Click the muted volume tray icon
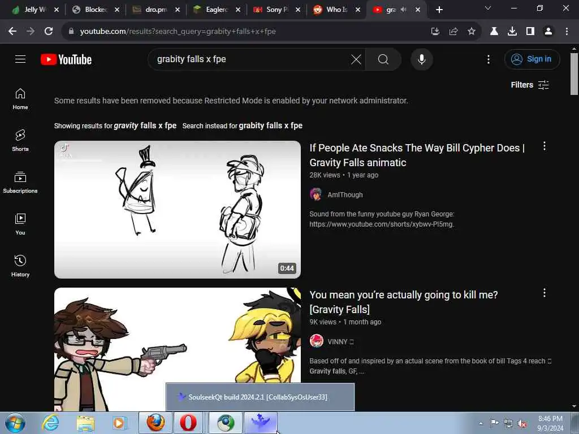The width and height of the screenshot is (579, 434). pyautogui.click(x=522, y=424)
